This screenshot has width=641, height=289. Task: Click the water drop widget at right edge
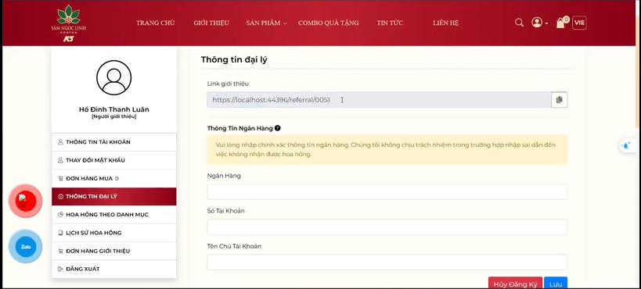(626, 145)
